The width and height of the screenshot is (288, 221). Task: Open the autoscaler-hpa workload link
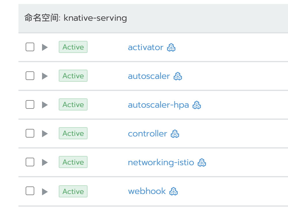tap(158, 105)
